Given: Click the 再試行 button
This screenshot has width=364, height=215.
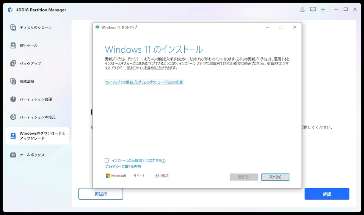Looking at the screenshot, I should click(x=101, y=194).
